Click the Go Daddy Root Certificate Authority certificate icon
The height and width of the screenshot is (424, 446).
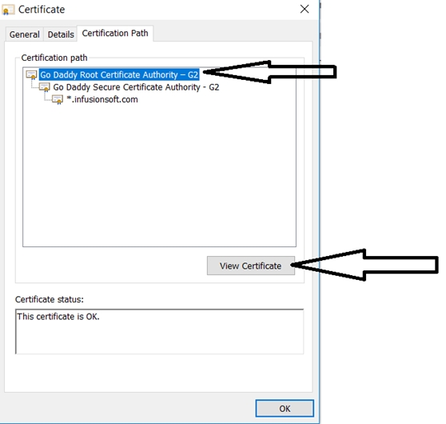pyautogui.click(x=32, y=75)
